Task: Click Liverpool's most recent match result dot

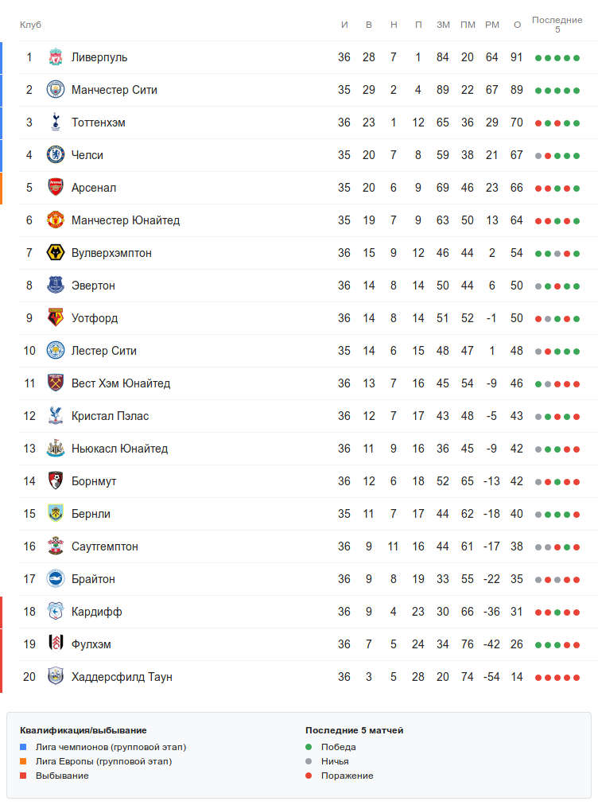Action: point(577,57)
